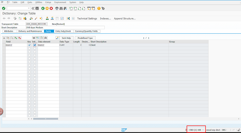Switch to Entry help/check tab
The width and height of the screenshot is (241, 133).
pyautogui.click(x=63, y=31)
